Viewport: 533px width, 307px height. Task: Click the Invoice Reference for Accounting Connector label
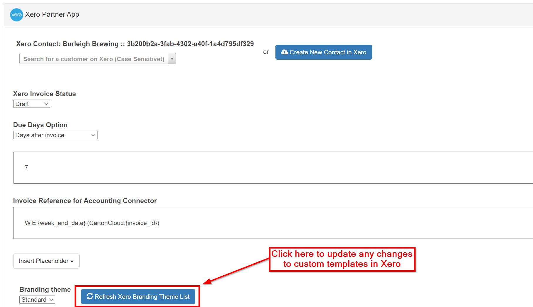tap(85, 201)
